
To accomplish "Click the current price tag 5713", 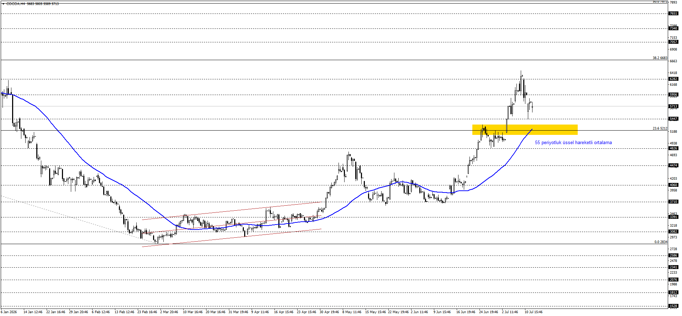I will [x=673, y=106].
